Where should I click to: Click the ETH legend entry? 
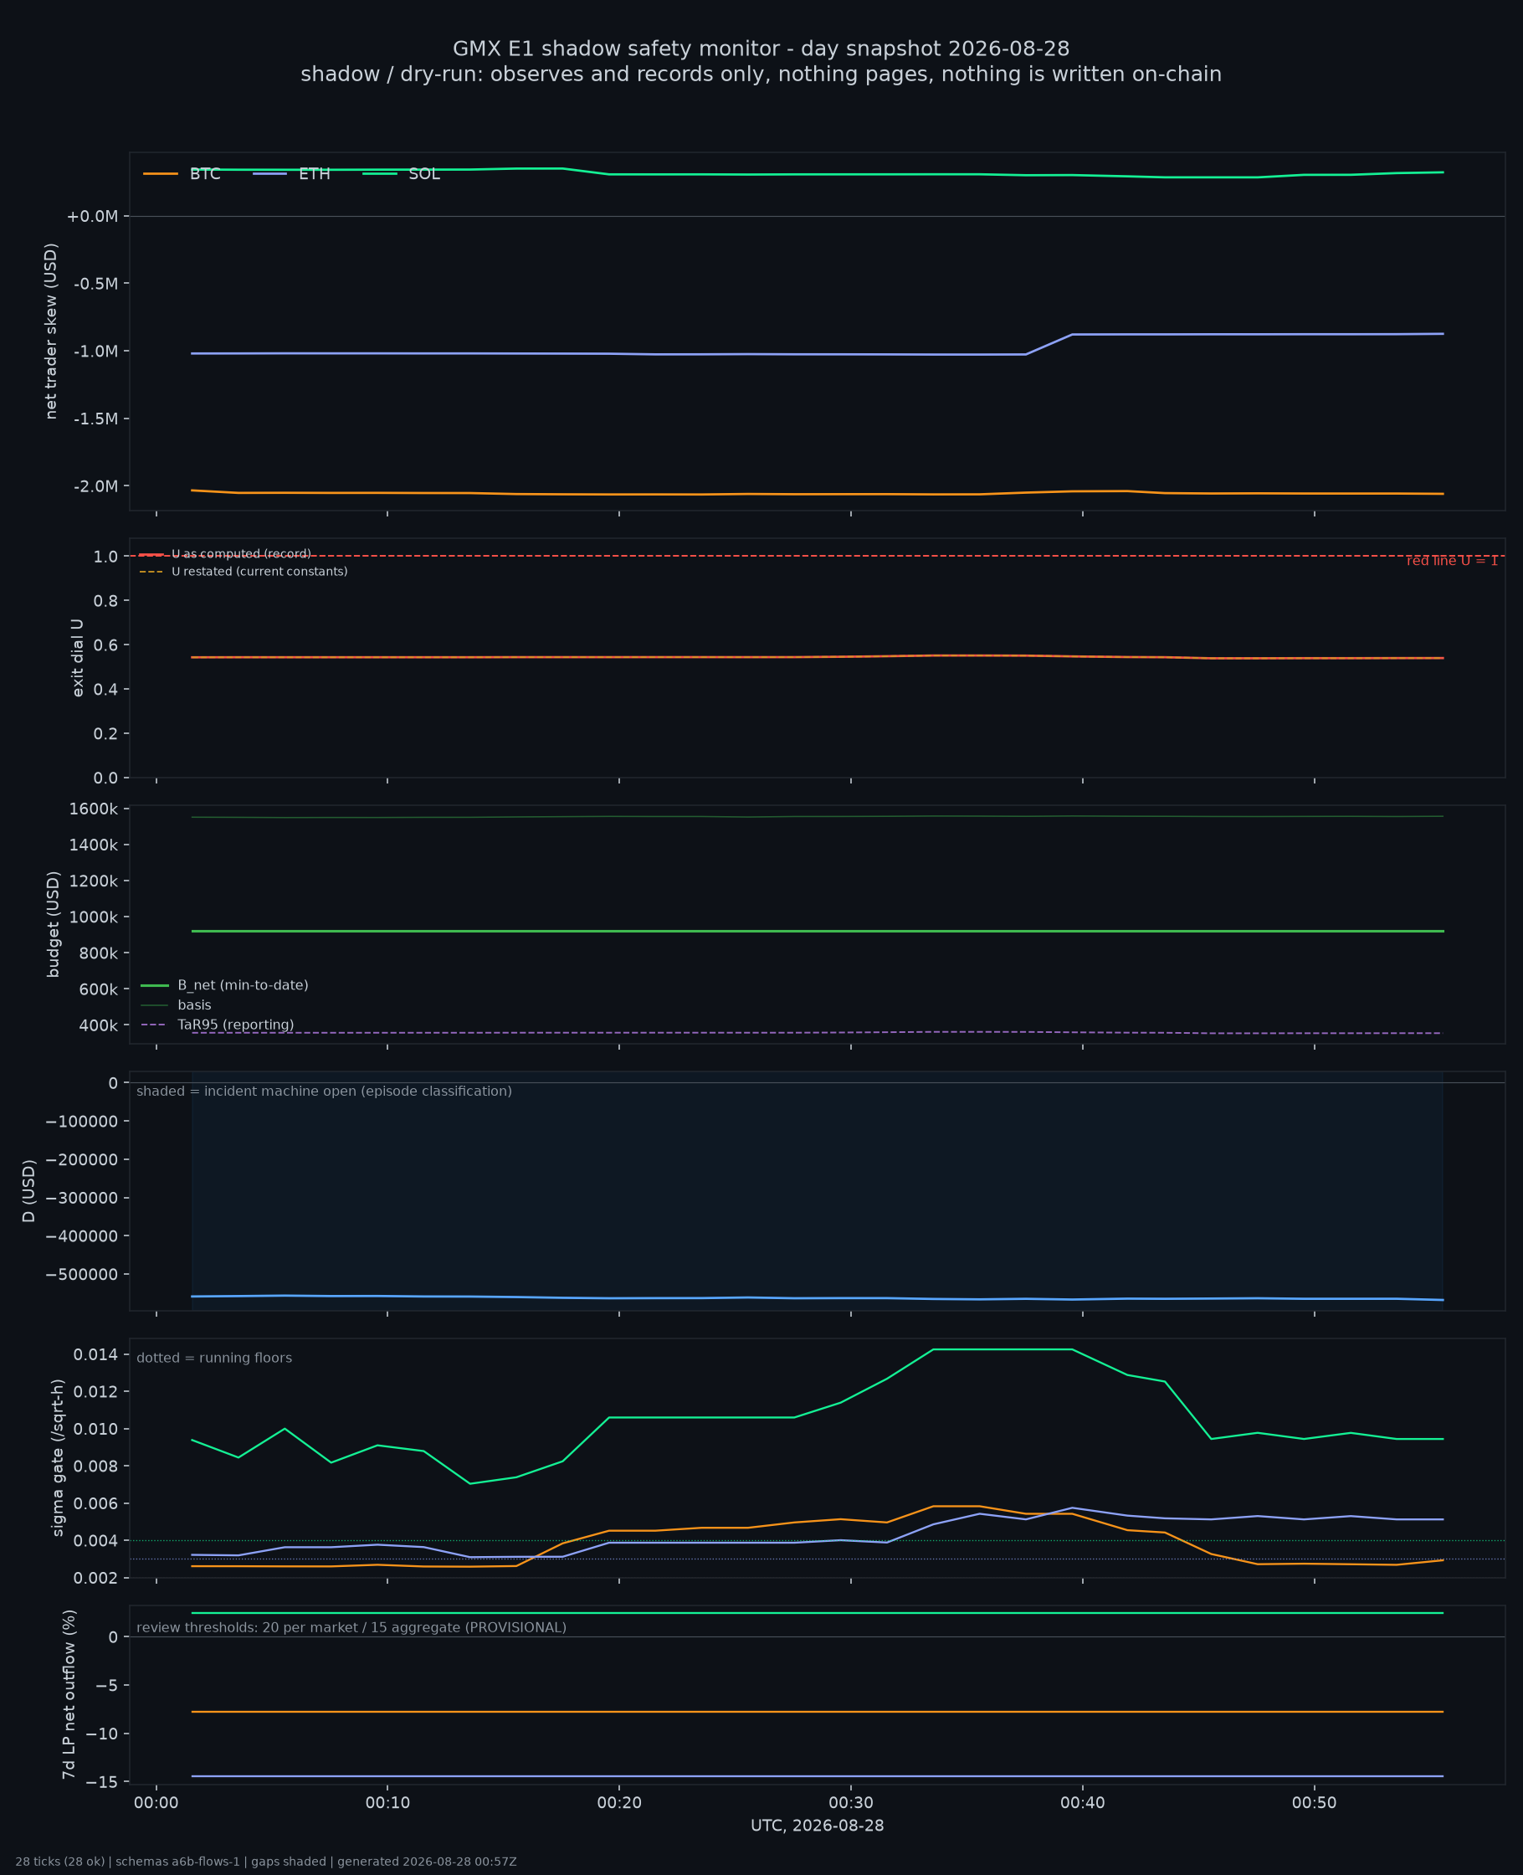291,174
